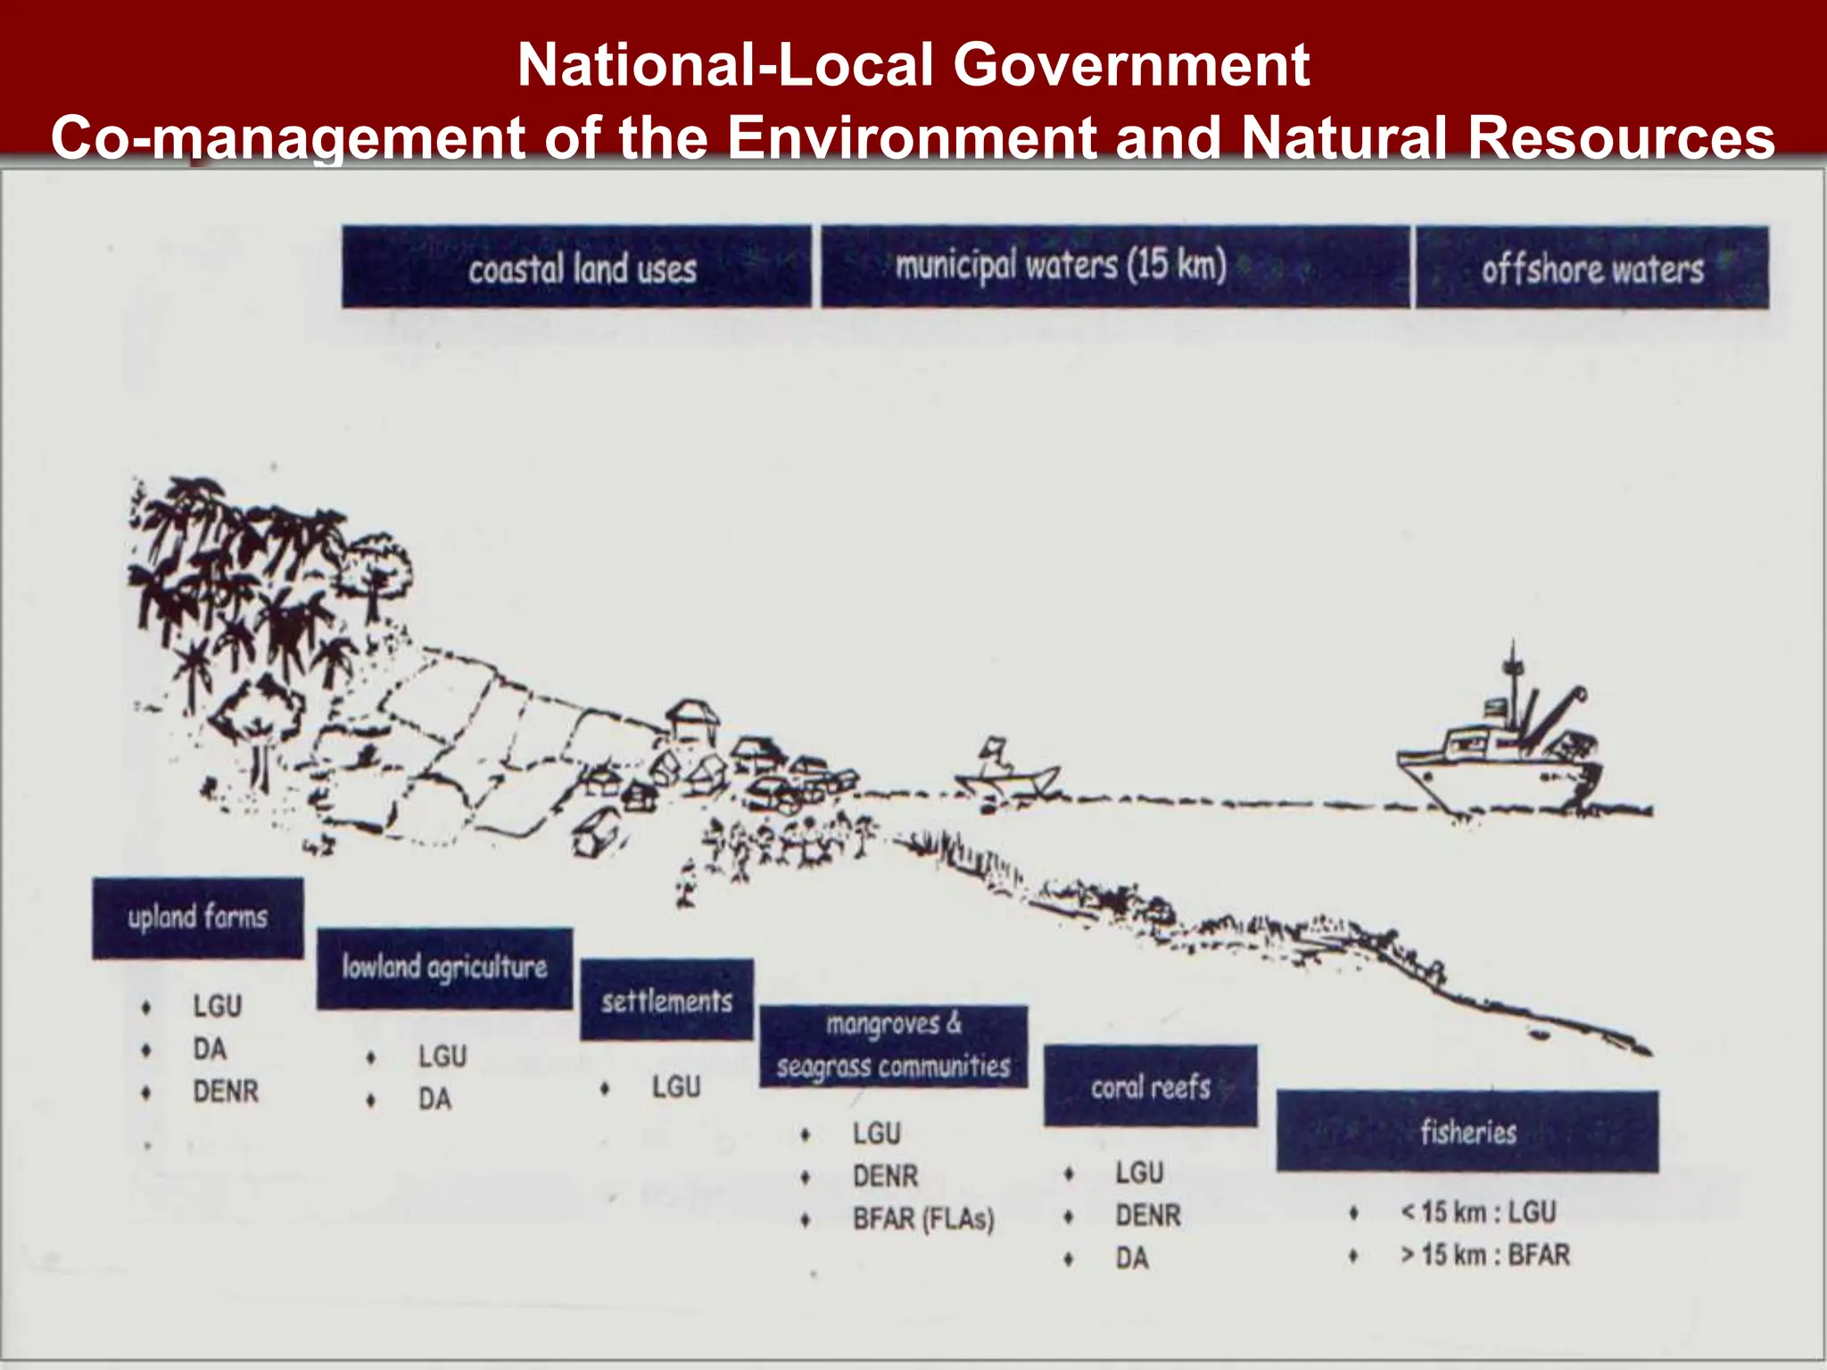Image resolution: width=1827 pixels, height=1370 pixels.
Task: Click the 'settlements' label box
Action: [666, 1000]
